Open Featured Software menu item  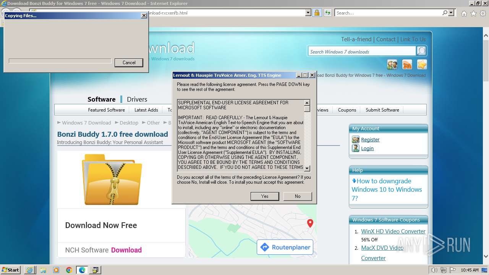pyautogui.click(x=106, y=110)
